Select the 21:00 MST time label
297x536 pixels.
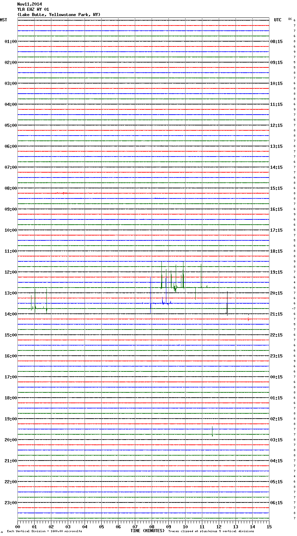[x=10, y=461]
